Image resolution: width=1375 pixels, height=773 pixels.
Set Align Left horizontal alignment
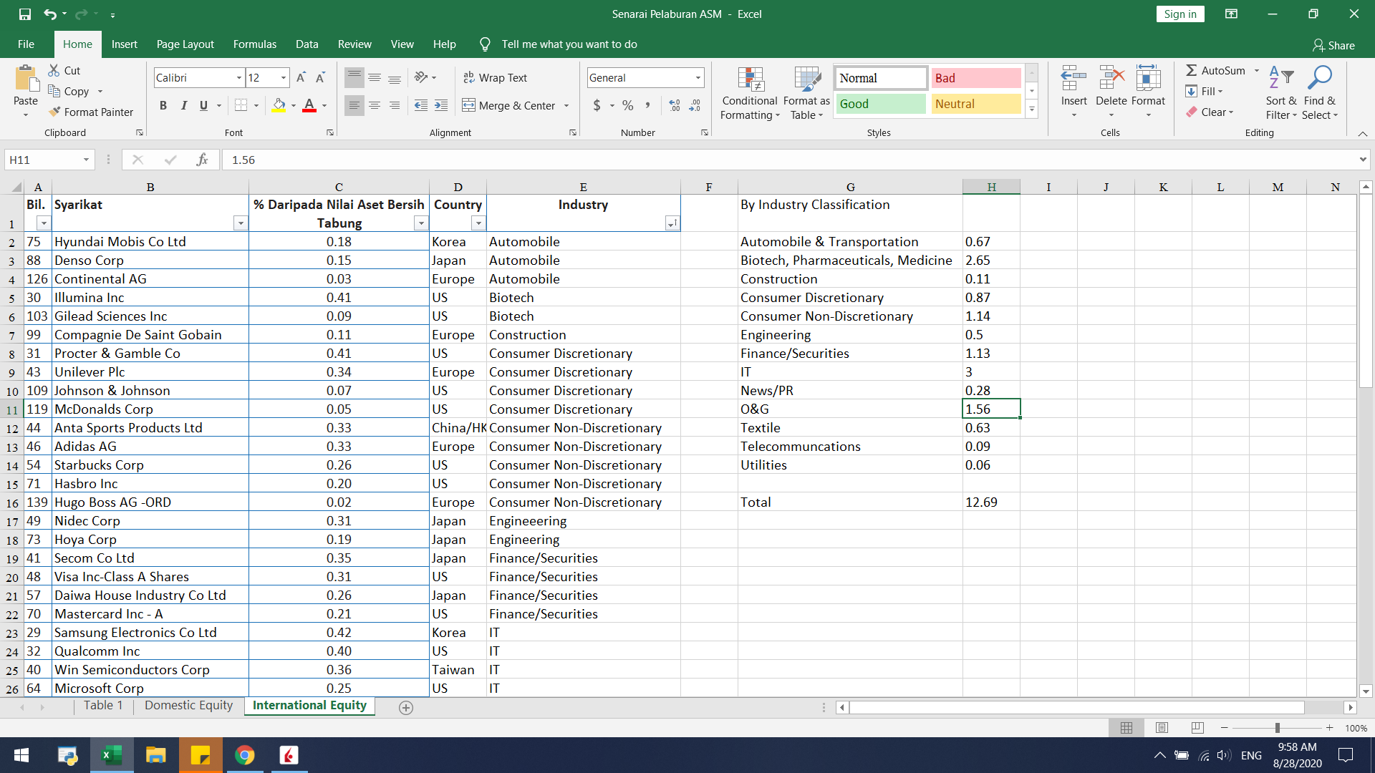(x=354, y=105)
